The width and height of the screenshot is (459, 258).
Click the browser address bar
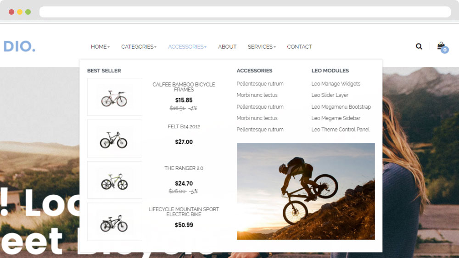(245, 12)
